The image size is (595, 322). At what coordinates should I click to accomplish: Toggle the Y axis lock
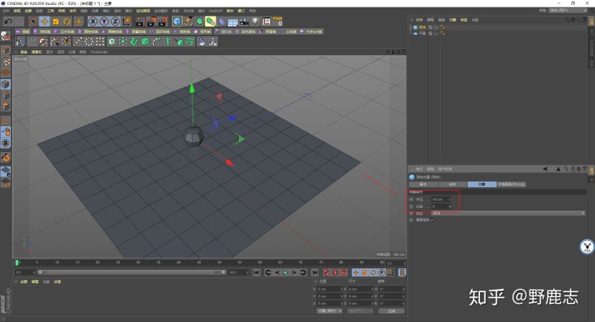pyautogui.click(x=104, y=21)
